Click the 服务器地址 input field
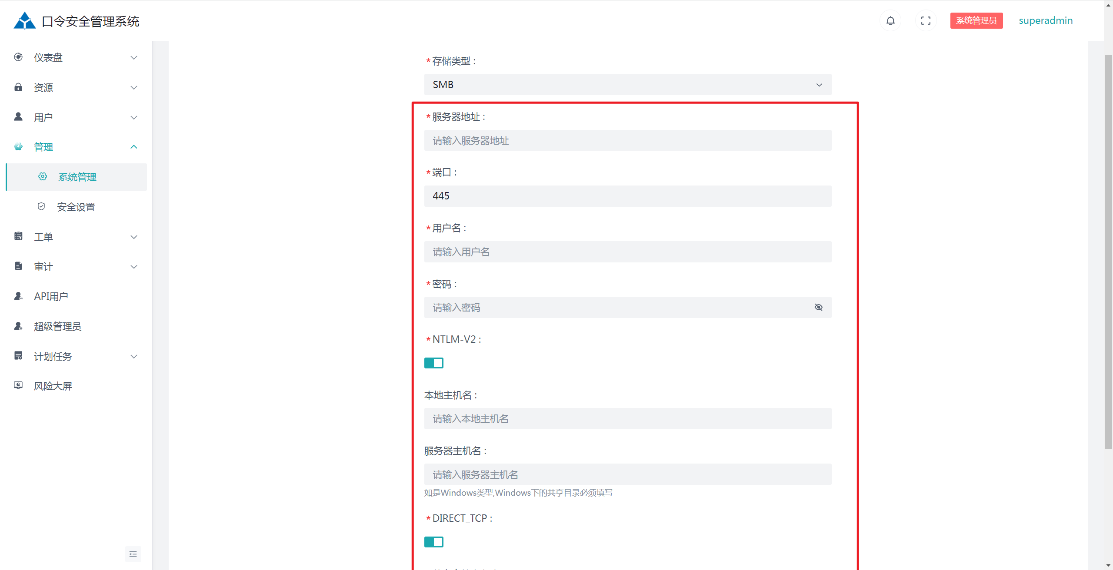1113x570 pixels. (627, 140)
